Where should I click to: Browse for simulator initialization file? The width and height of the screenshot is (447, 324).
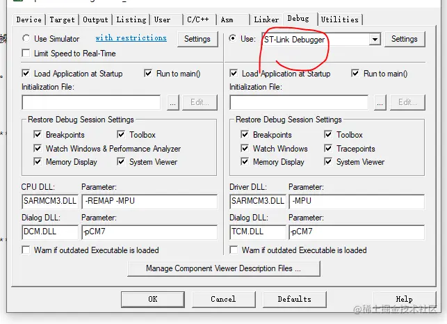[173, 102]
